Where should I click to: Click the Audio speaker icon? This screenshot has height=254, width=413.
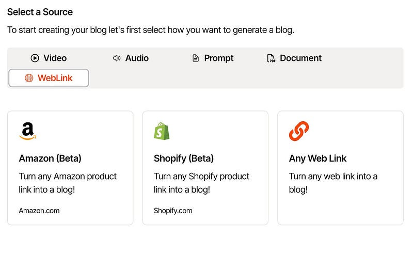coord(117,58)
